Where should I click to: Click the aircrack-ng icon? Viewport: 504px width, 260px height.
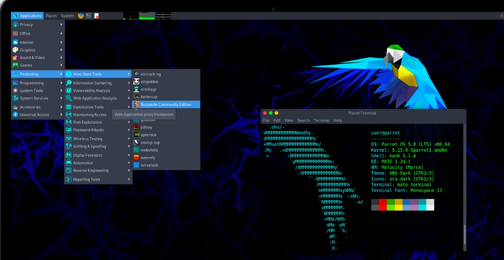[x=137, y=74]
